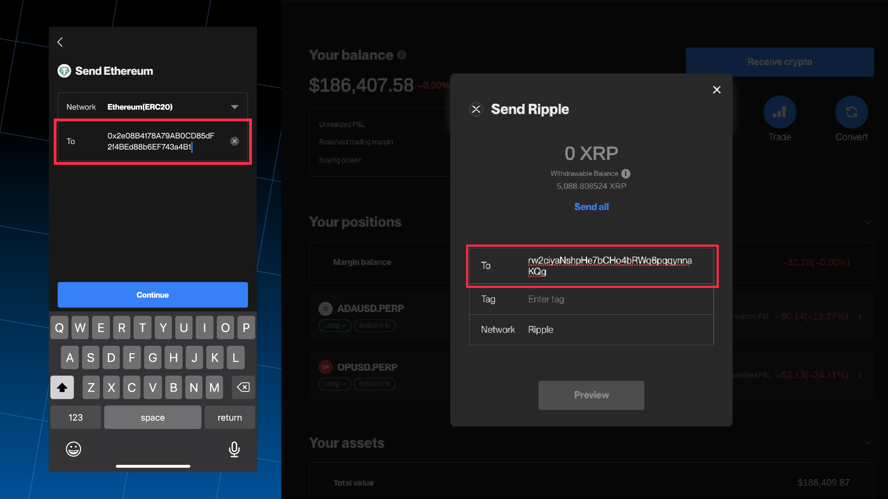Tap the M key on the keyboard
Image resolution: width=888 pixels, height=499 pixels.
(x=214, y=387)
